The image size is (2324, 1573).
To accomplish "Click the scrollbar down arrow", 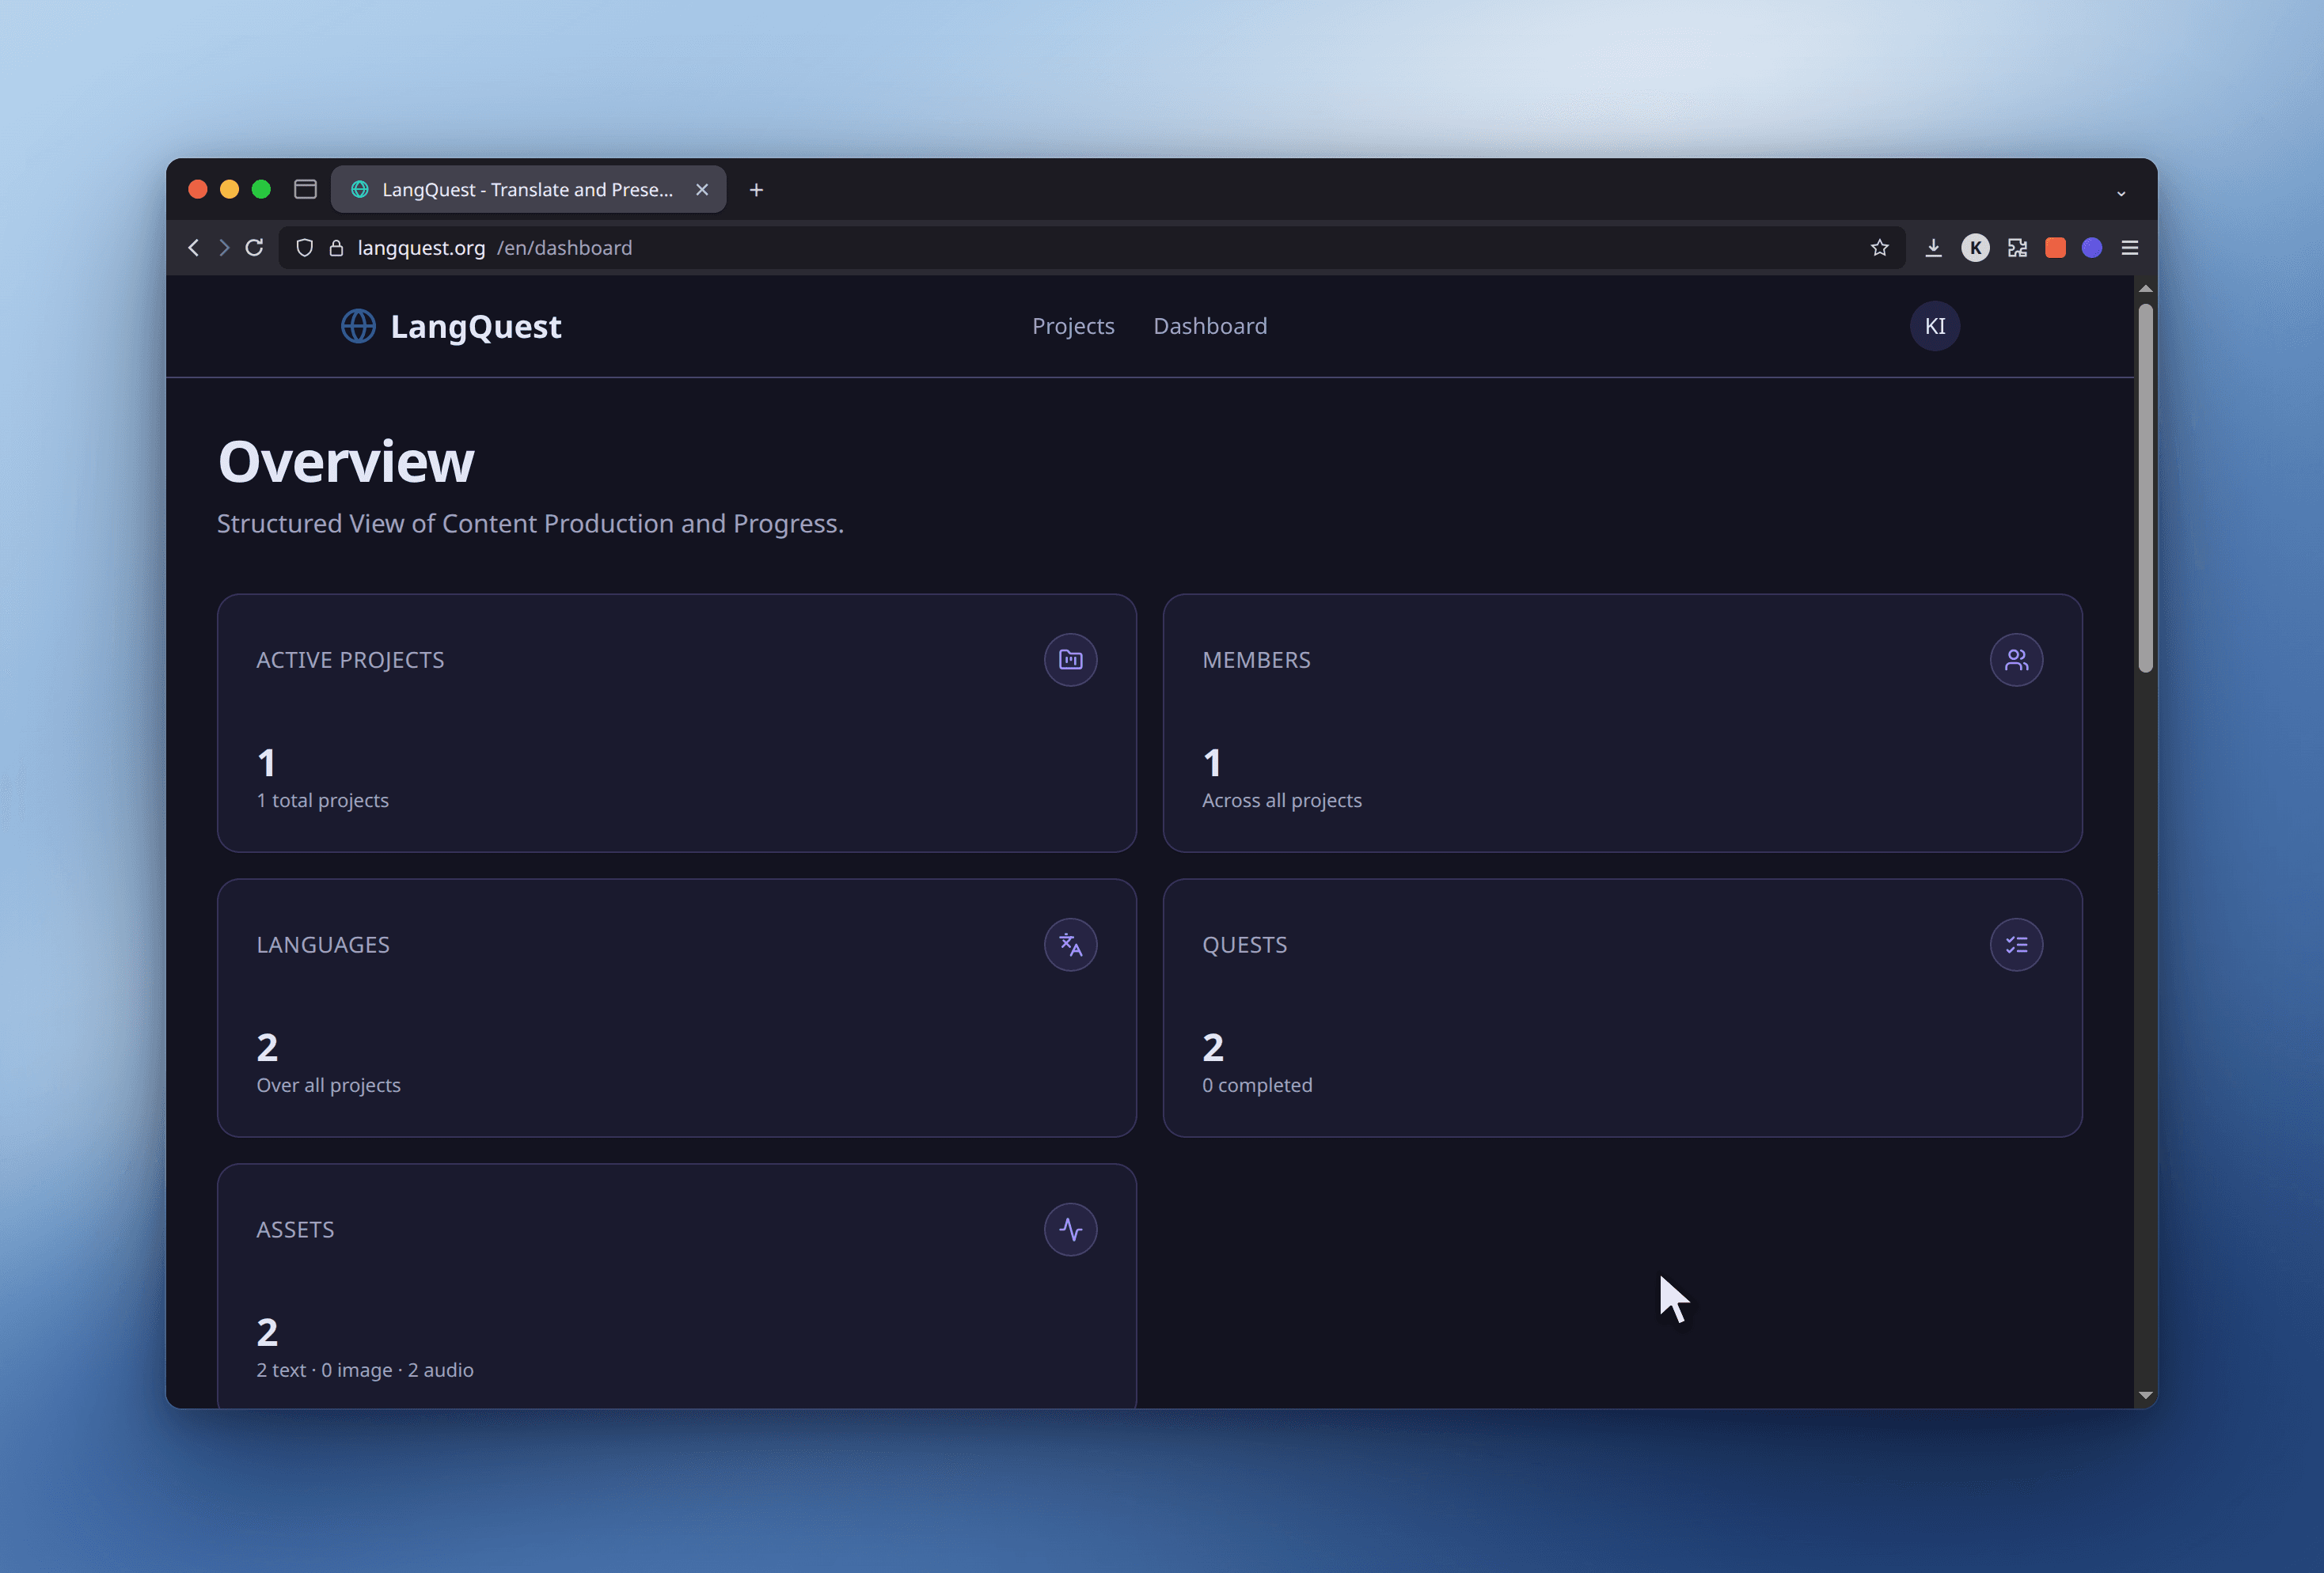I will click(2145, 1394).
